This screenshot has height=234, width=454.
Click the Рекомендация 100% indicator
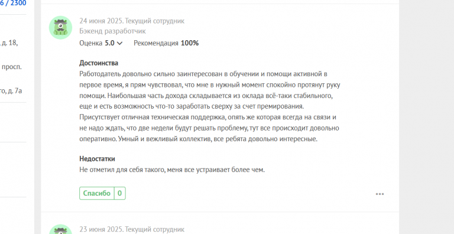coord(166,44)
